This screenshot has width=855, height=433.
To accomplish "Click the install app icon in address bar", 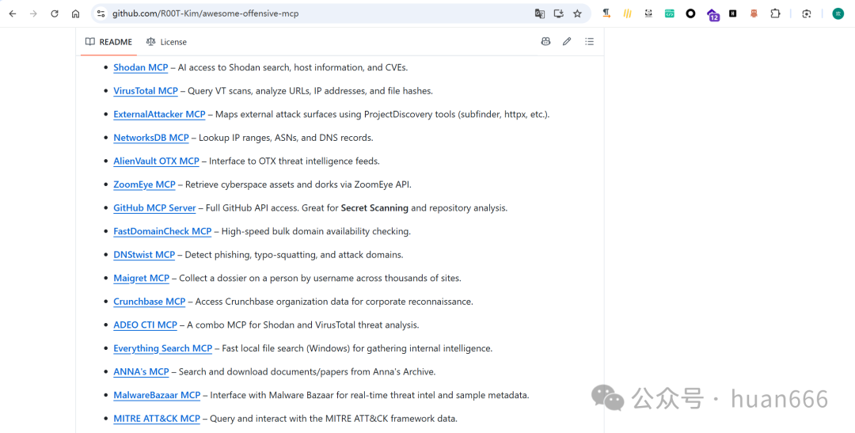I will (x=558, y=13).
